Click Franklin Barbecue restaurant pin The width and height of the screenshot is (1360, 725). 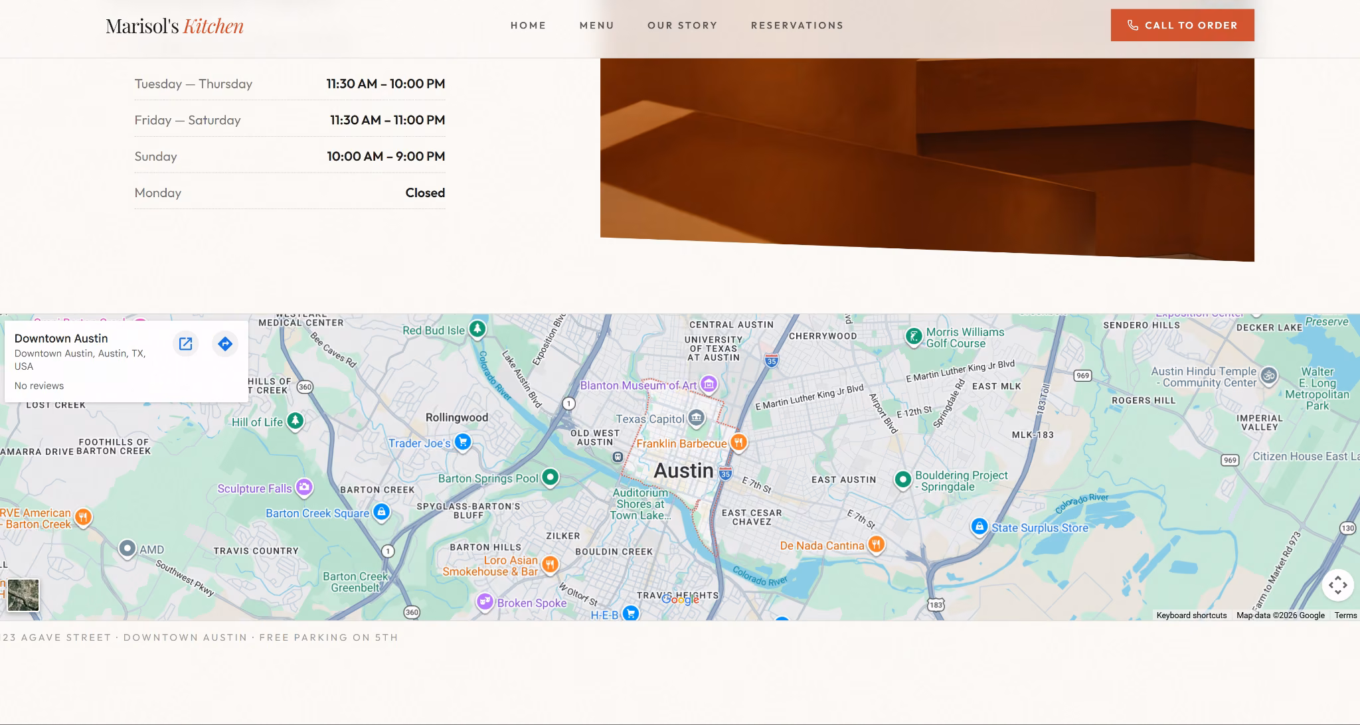click(x=738, y=442)
